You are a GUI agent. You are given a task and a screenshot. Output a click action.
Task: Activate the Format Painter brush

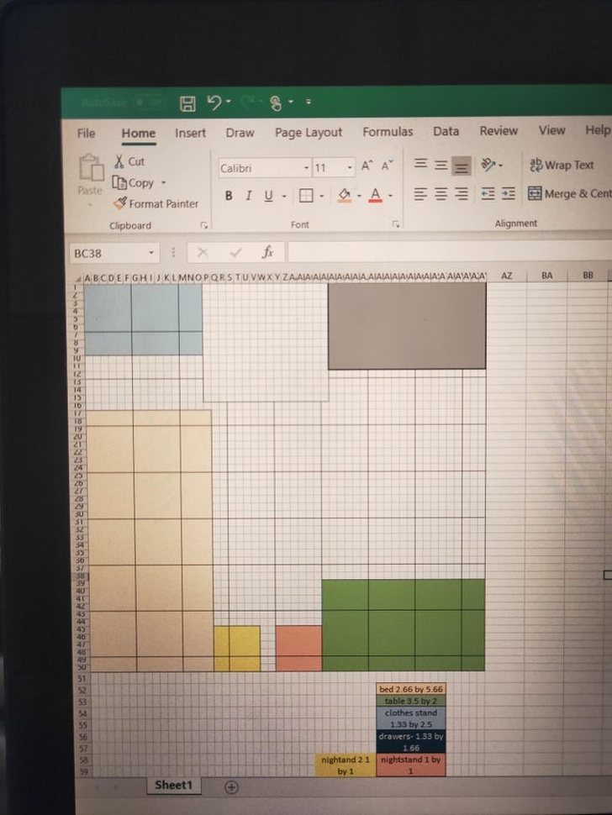coord(121,203)
